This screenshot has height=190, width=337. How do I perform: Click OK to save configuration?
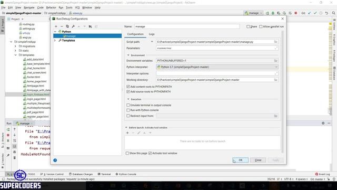(x=240, y=160)
